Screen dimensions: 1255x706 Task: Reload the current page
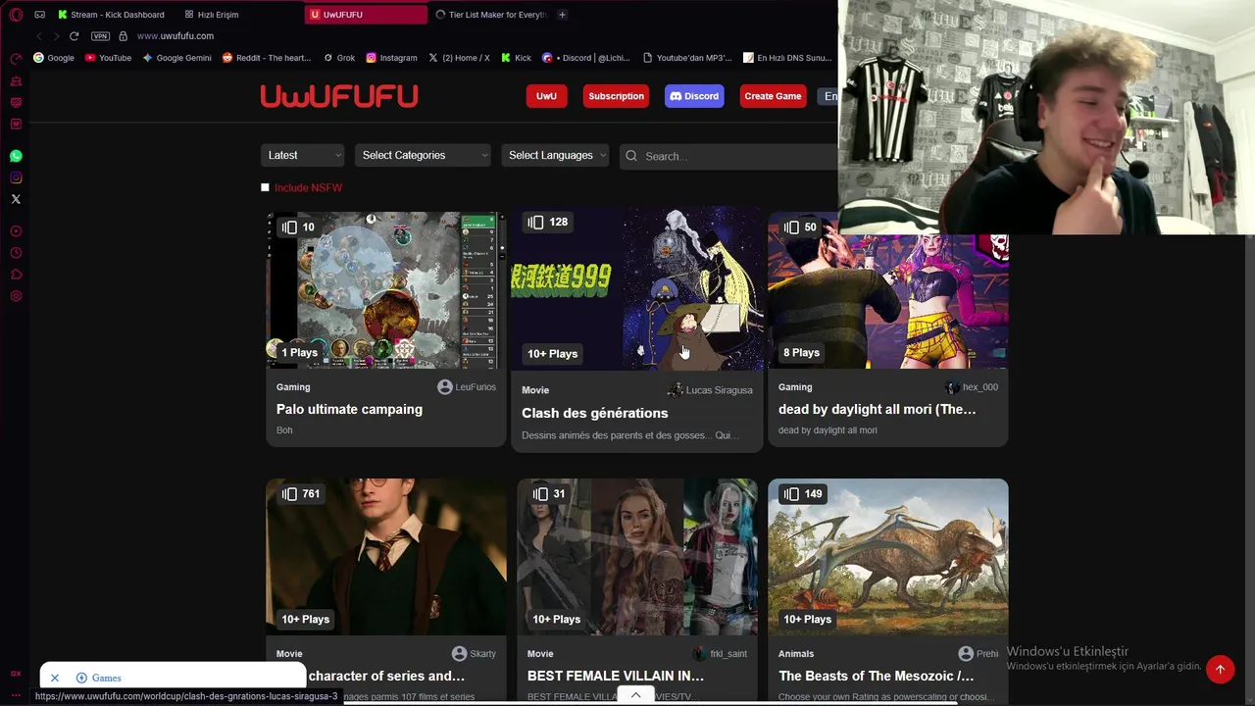coord(74,36)
